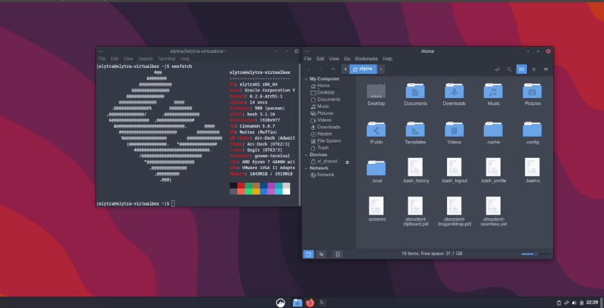Screen dimensions: 604x308
Task: Click the clock showing 22:29
Action: (592, 303)
